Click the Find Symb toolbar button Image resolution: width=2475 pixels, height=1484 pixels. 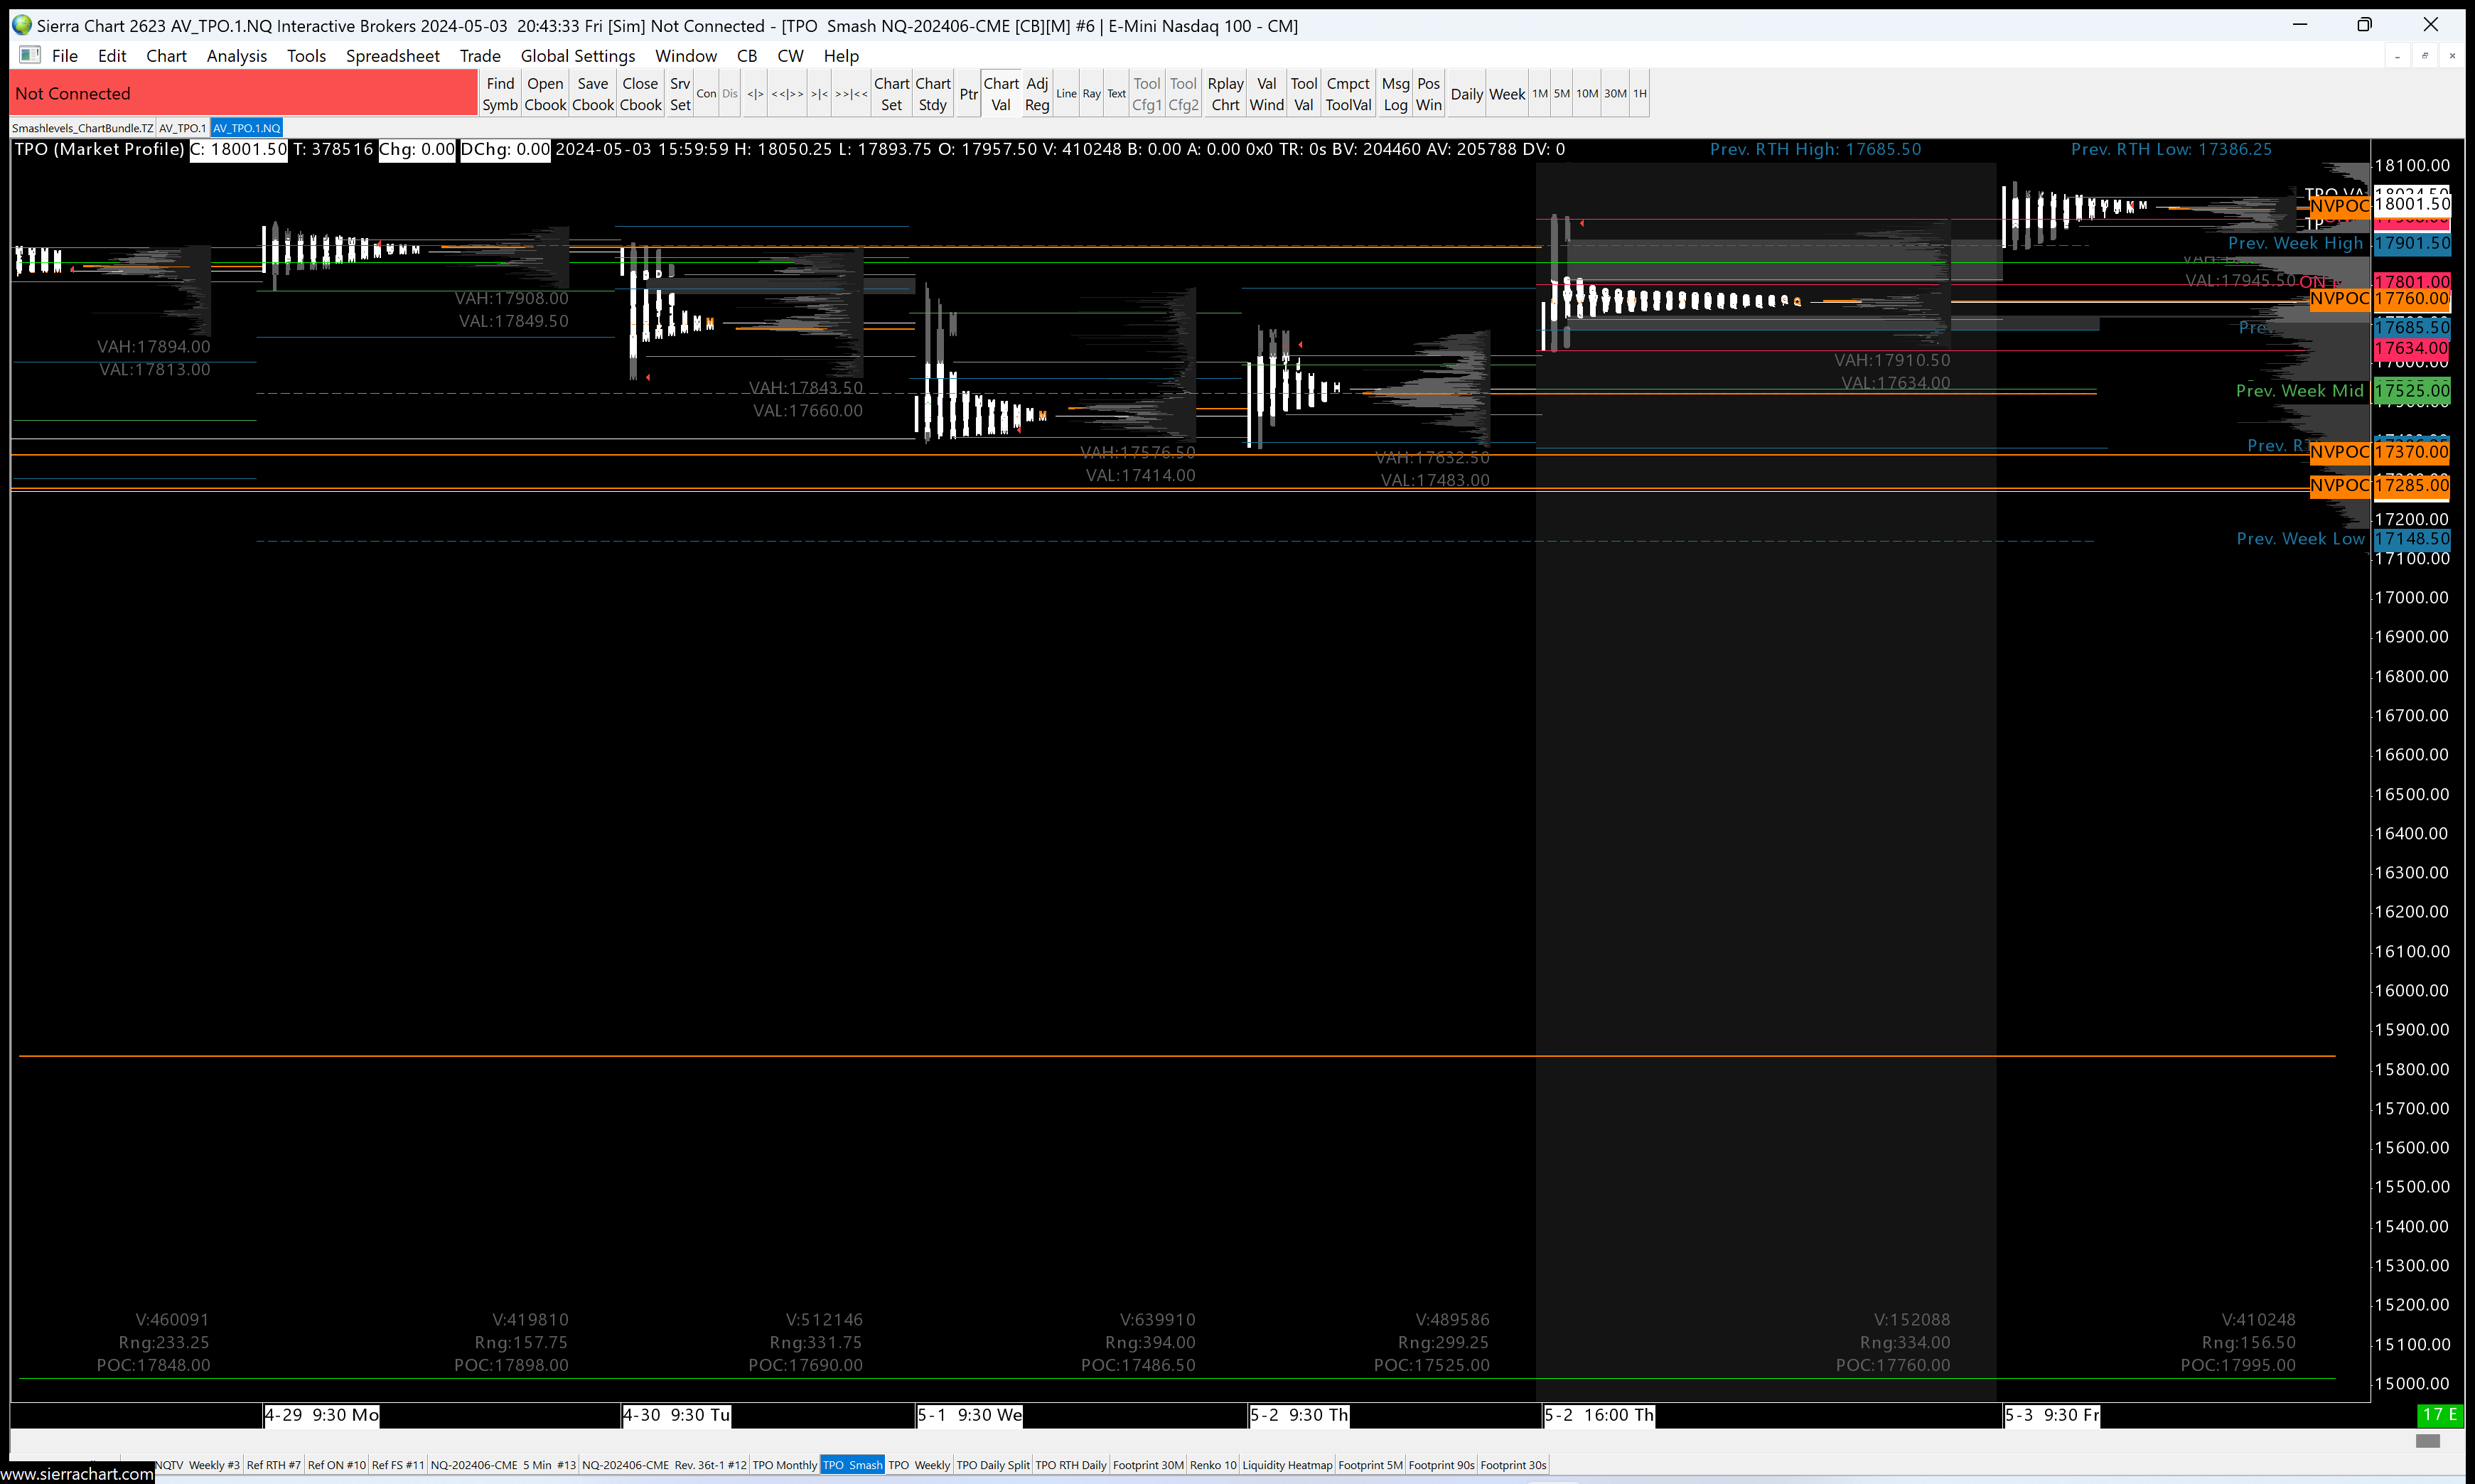click(499, 94)
